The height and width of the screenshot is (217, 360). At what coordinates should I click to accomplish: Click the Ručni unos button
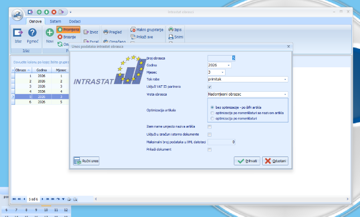[86, 161]
